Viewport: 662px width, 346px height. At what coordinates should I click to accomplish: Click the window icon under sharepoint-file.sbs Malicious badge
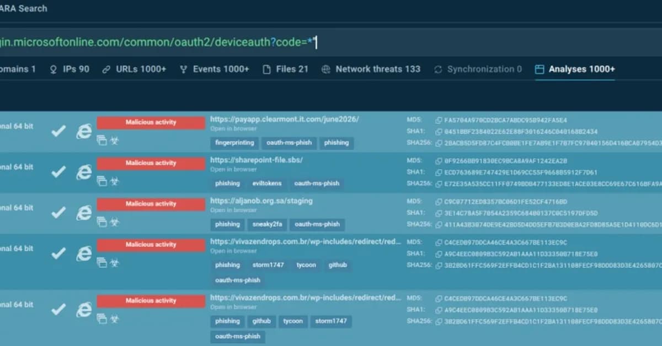click(102, 181)
